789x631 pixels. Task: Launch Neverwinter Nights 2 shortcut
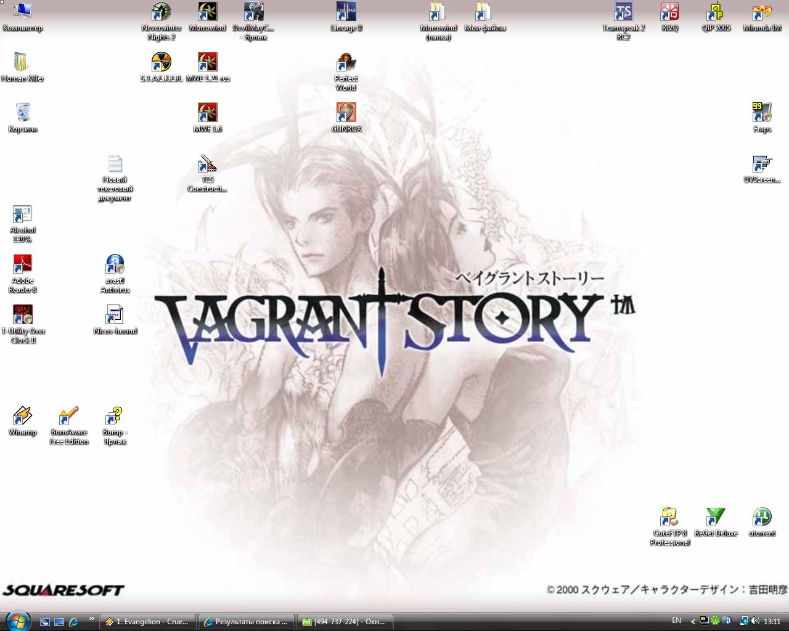pos(161,21)
